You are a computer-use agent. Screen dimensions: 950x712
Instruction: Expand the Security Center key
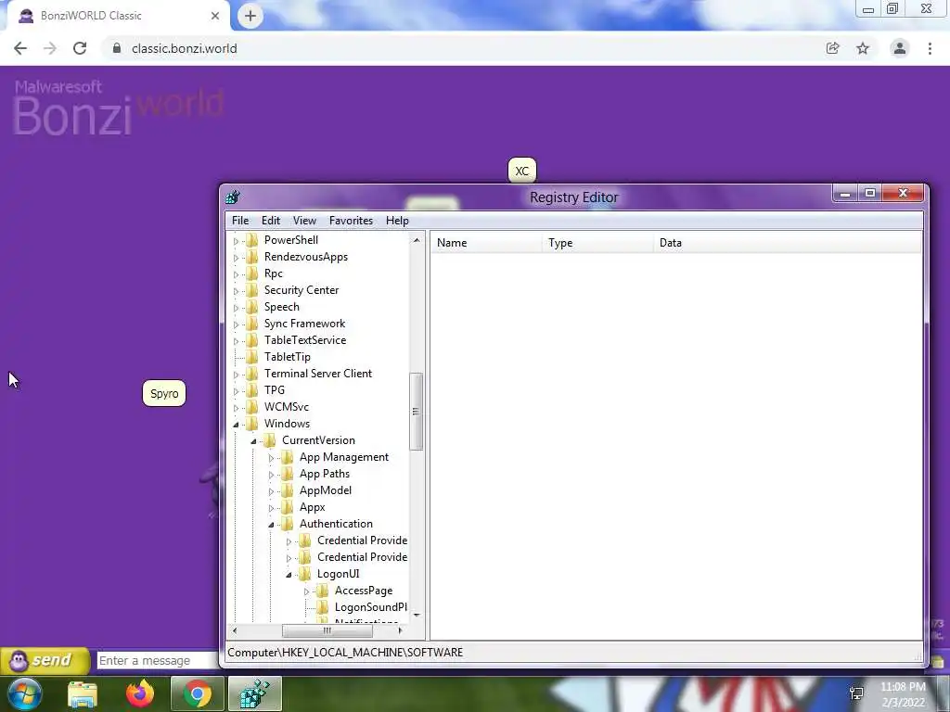(x=236, y=291)
